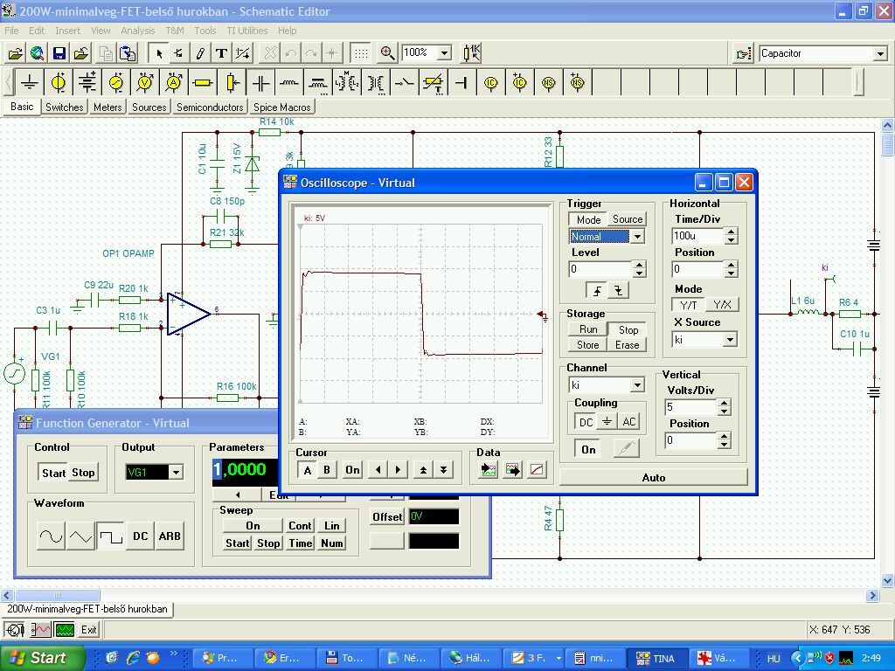Choose the triangle waveform button

pos(80,536)
